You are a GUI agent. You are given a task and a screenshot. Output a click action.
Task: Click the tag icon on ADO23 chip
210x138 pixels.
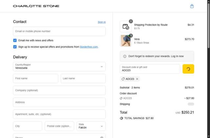pos(123,79)
